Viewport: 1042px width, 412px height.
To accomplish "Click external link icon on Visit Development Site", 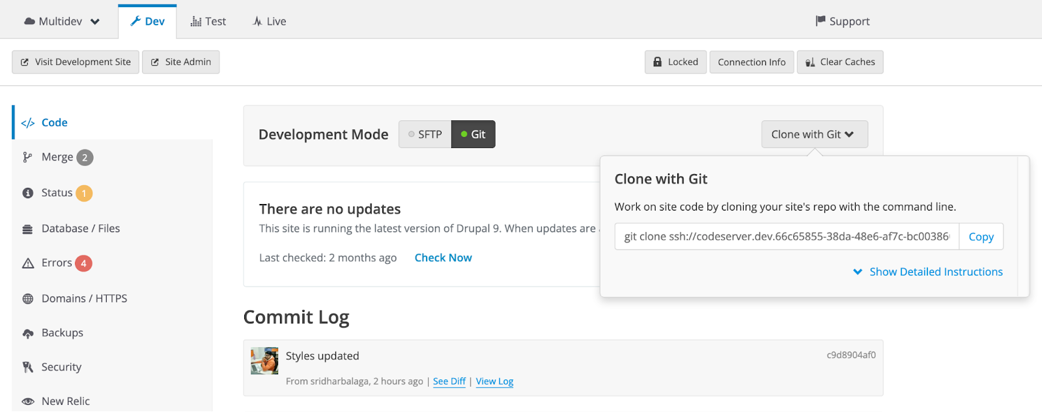I will [25, 62].
